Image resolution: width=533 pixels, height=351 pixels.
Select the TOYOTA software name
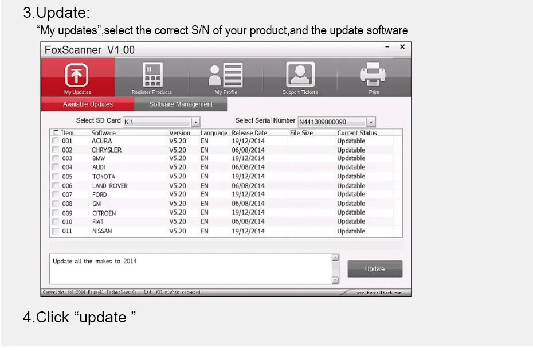point(104,177)
